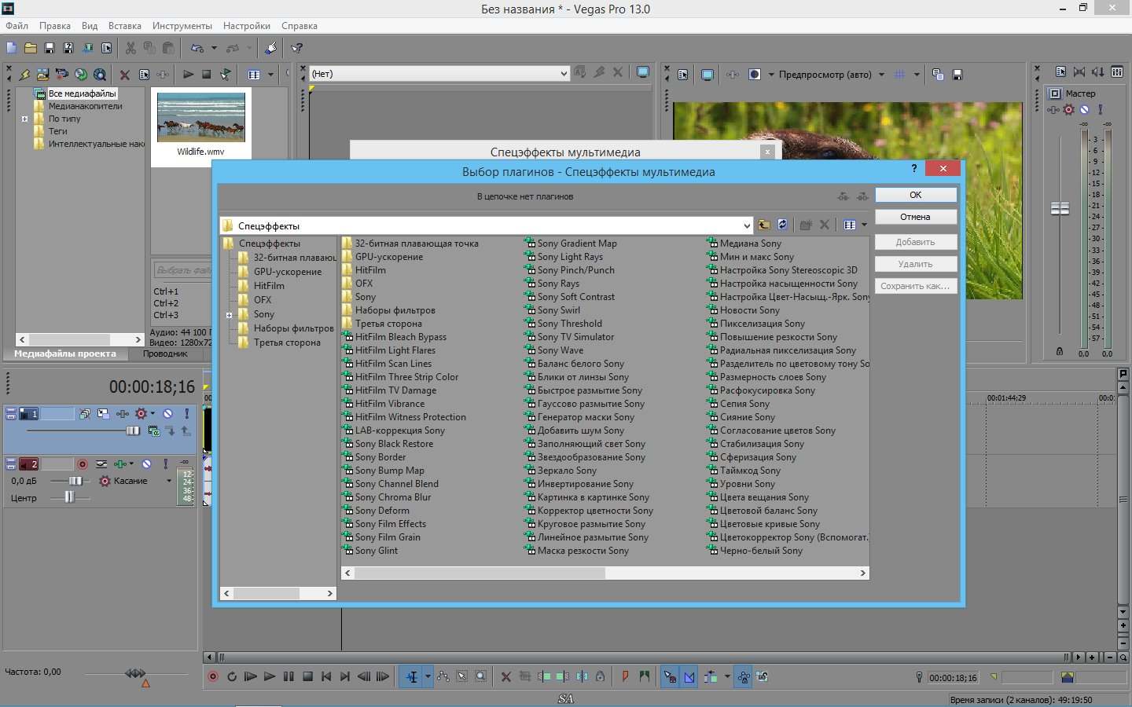Viewport: 1132px width, 707px height.
Task: Toggle Enable Snapping in the bottom toolbar
Action: point(670,676)
